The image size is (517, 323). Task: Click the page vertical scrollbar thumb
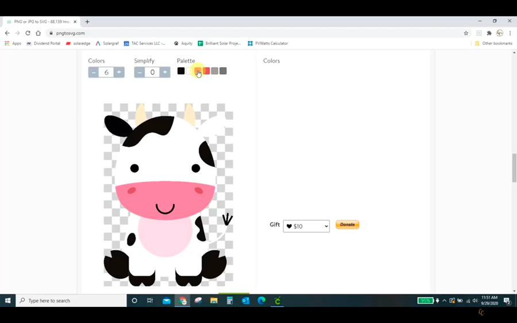(514, 168)
